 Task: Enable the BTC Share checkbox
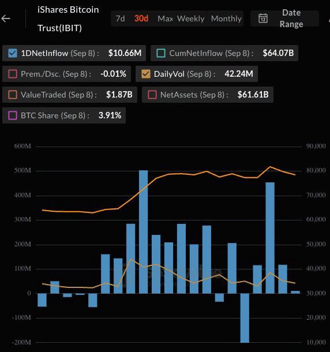(x=13, y=115)
